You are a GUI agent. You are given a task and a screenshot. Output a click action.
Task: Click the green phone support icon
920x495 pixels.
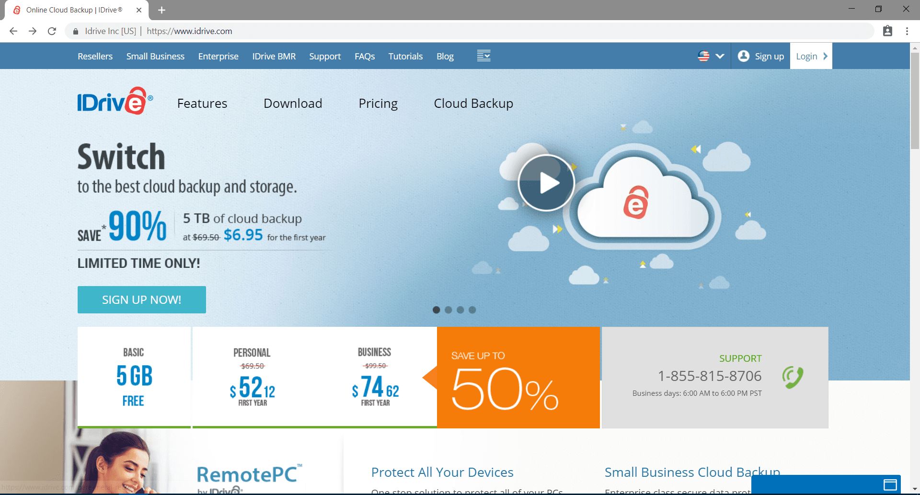click(x=793, y=377)
